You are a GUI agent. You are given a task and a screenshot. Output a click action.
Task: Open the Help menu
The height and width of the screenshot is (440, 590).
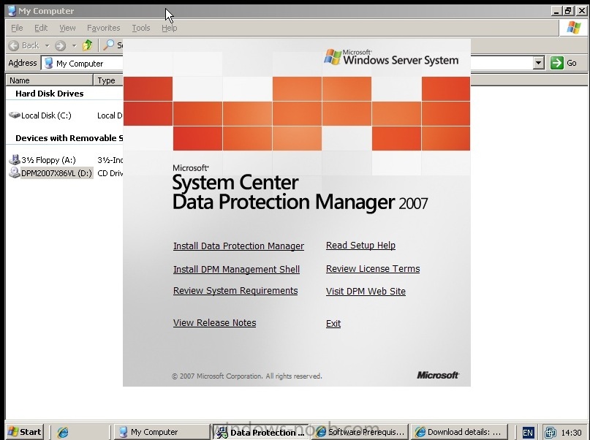170,28
